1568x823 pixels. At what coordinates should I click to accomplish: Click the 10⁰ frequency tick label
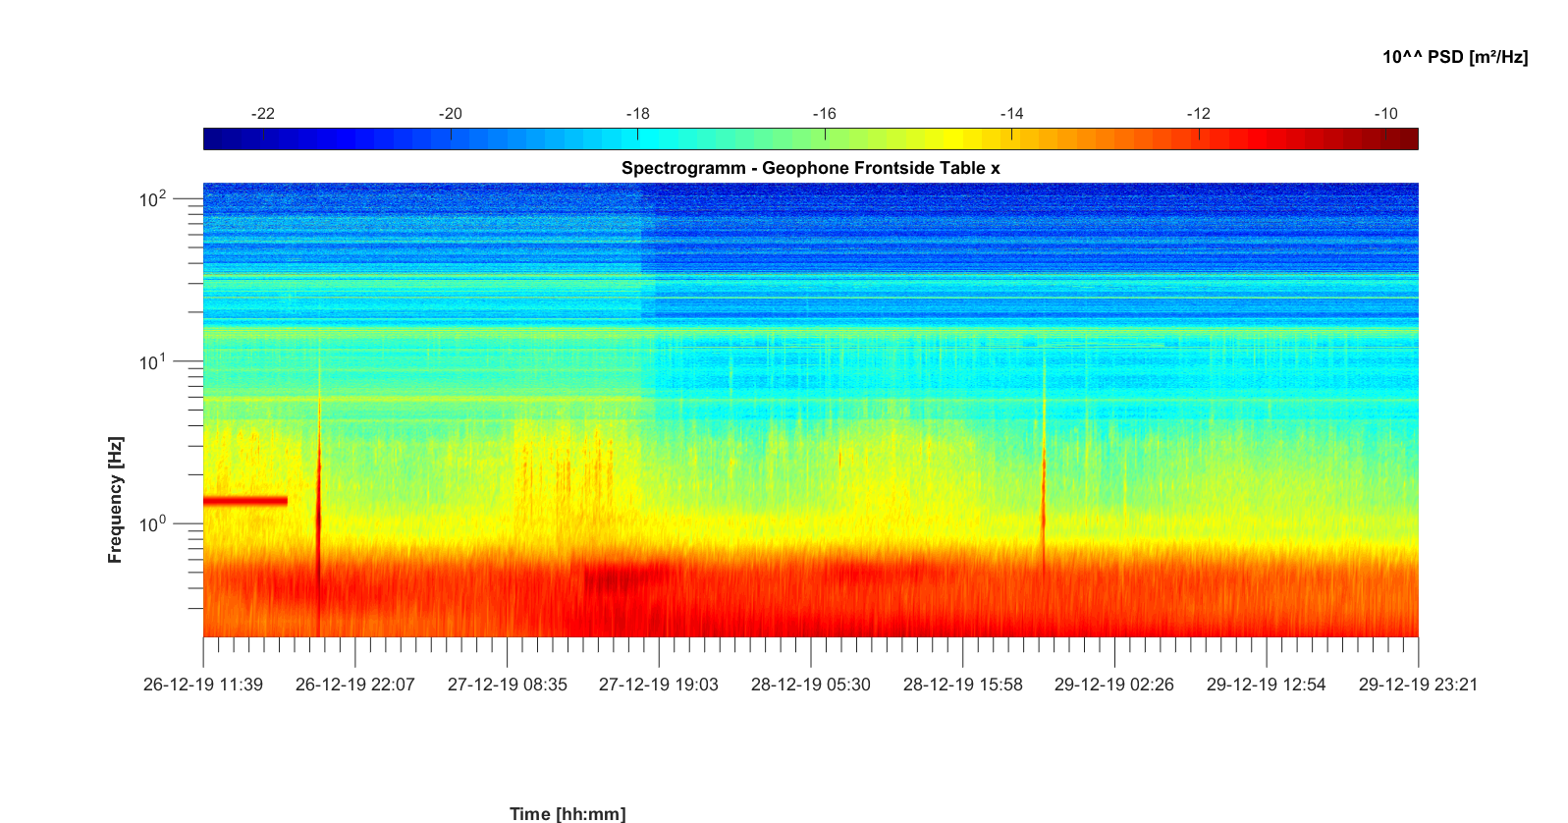(x=153, y=524)
